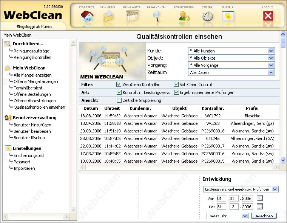Screen dimensions: 287x223
Task: Click the Durchführen section icon in sidebar
Action: [x=8, y=44]
